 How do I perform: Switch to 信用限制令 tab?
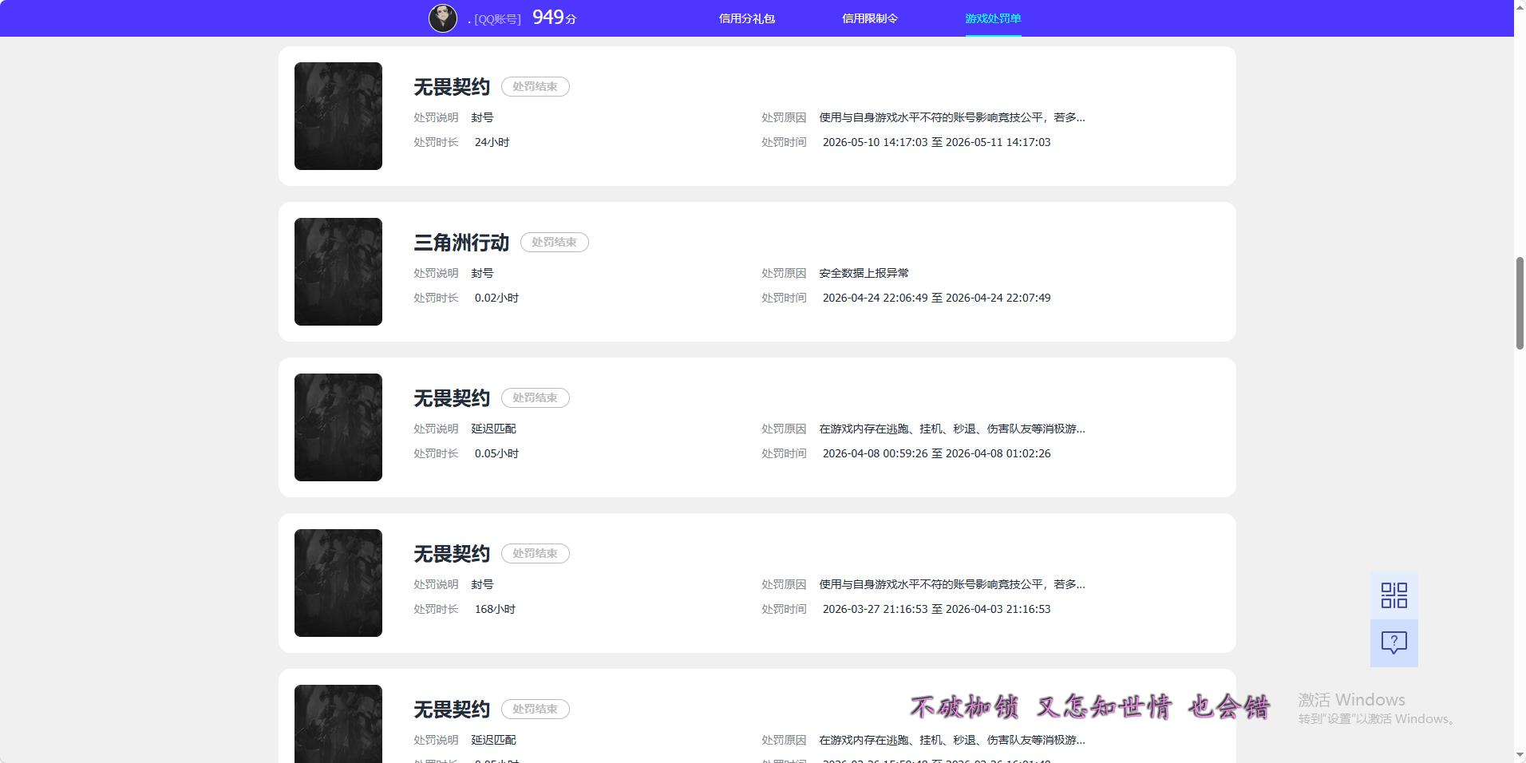(x=870, y=18)
